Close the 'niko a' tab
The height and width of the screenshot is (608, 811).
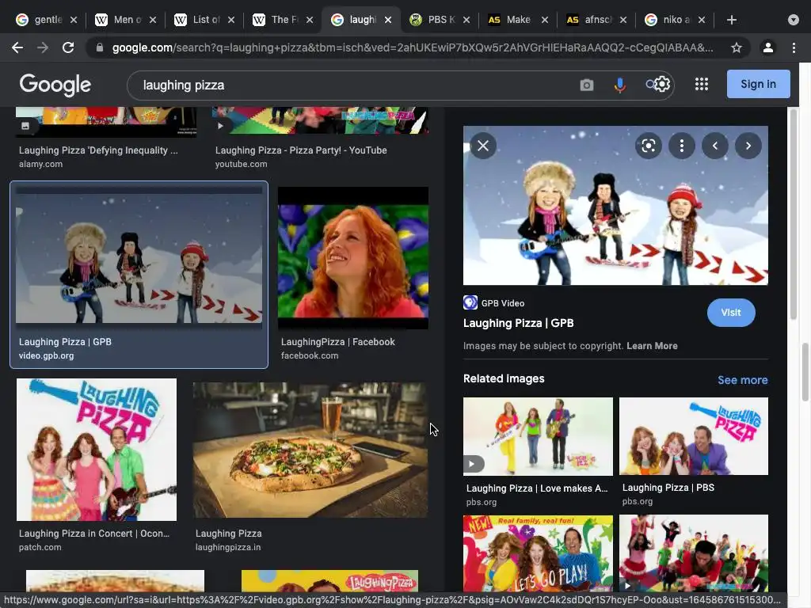click(x=702, y=20)
